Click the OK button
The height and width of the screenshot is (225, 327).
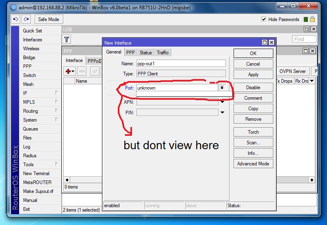(253, 53)
